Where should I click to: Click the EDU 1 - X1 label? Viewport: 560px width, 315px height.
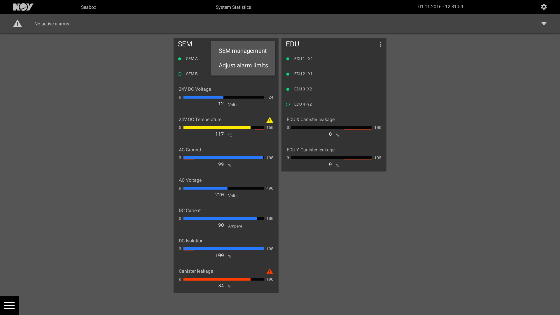pos(303,59)
